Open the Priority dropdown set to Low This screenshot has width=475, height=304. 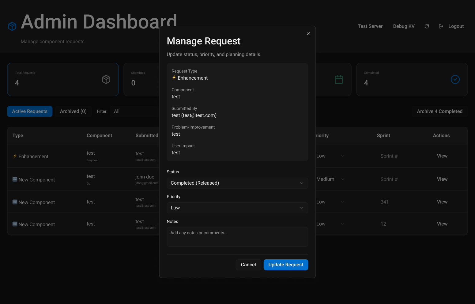tap(237, 208)
